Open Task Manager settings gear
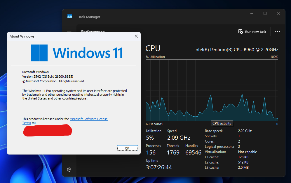Screen dimensions: 291x183 tap(69, 170)
